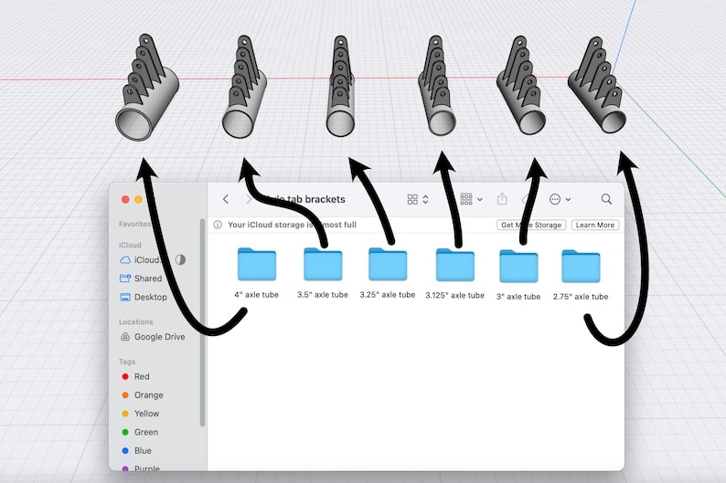Open the 4" axle tube folder

[x=257, y=265]
